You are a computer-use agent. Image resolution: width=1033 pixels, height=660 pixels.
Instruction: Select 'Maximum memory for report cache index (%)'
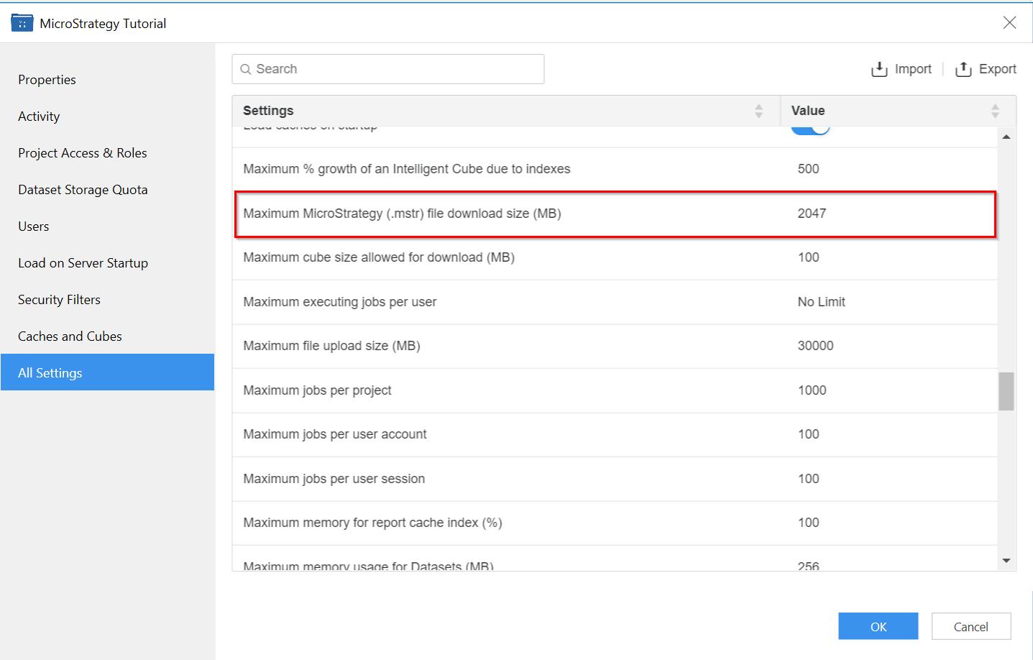tap(372, 523)
